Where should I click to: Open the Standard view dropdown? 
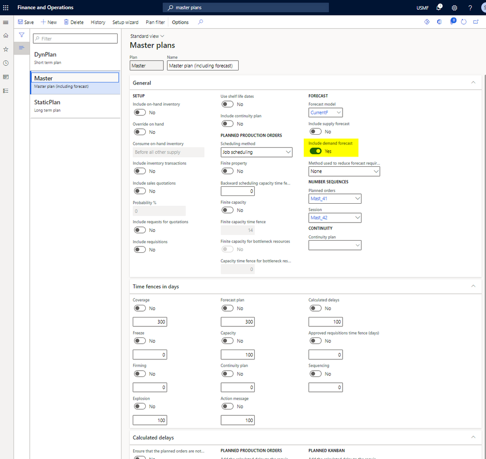(x=147, y=36)
